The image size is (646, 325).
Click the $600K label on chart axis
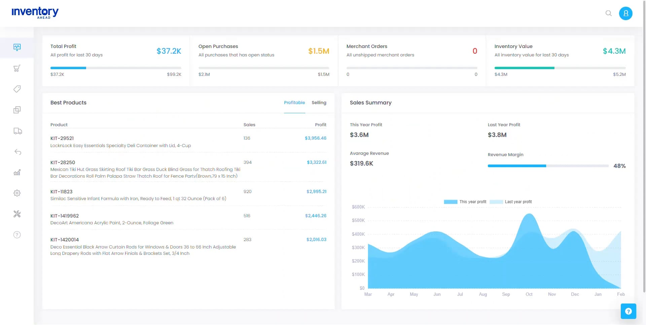358,207
